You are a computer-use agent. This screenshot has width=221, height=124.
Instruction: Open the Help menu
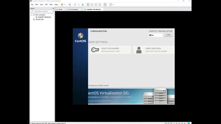(56, 4)
